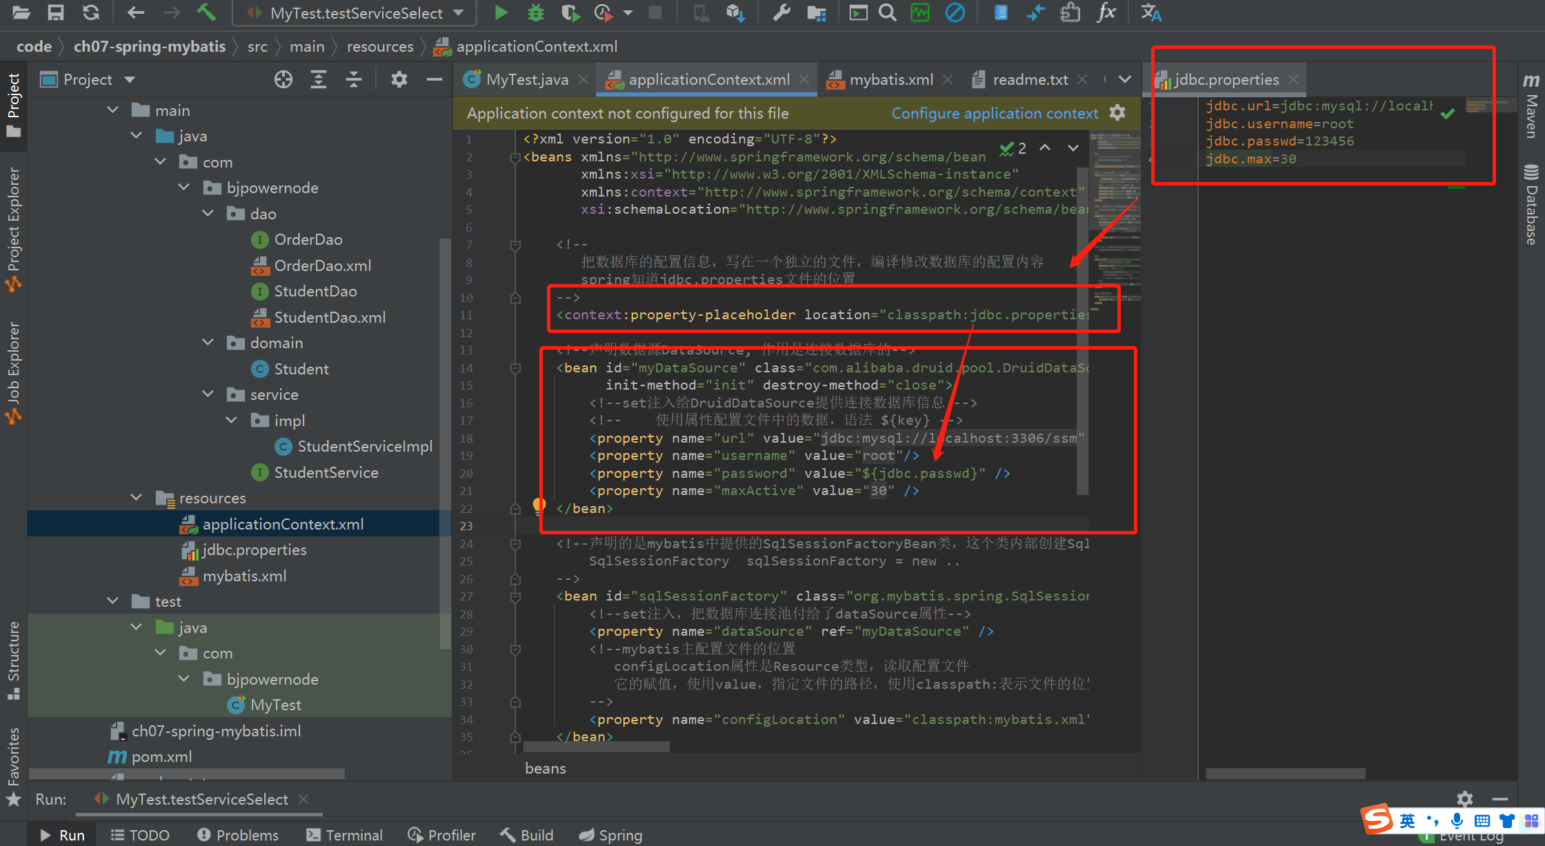1545x846 pixels.
Task: Select jdbc.properties in project tree
Action: pos(254,550)
